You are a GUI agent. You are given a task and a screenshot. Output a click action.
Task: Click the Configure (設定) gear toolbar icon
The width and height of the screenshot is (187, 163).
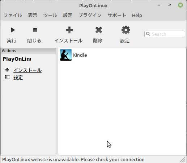click(126, 30)
